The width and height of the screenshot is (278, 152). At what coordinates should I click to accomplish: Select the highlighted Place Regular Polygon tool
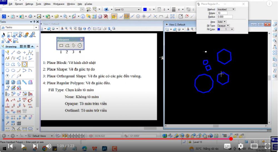point(24,64)
